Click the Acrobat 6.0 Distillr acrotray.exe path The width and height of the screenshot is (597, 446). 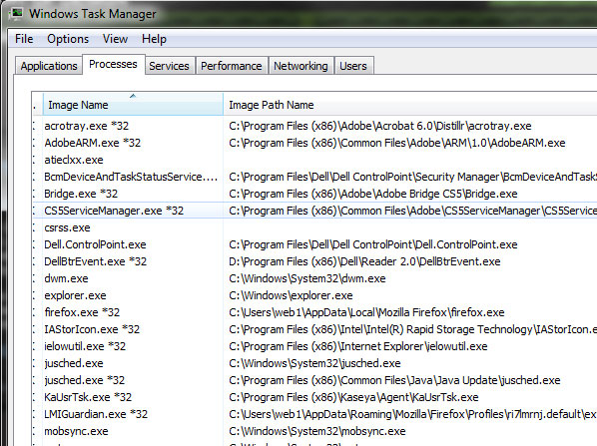pyautogui.click(x=380, y=126)
